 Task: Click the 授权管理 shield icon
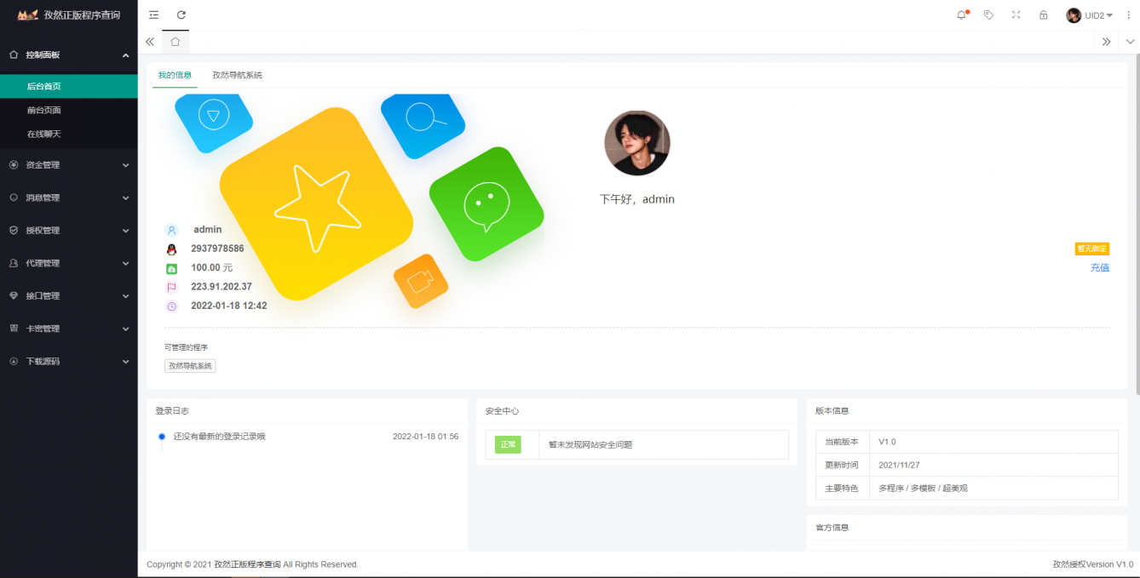(x=13, y=230)
